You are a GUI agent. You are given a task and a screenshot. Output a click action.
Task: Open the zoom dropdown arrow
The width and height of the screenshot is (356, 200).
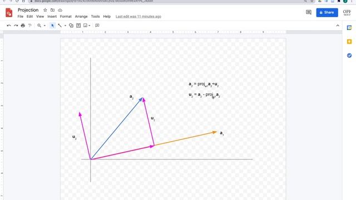pos(44,26)
